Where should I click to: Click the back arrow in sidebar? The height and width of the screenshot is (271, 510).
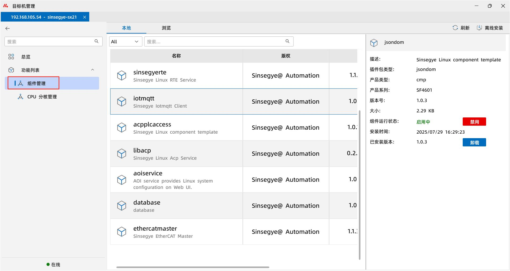coord(8,28)
